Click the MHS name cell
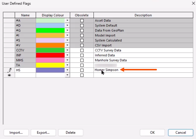Viewport: 196px width, 139px height. pyautogui.click(x=25, y=60)
